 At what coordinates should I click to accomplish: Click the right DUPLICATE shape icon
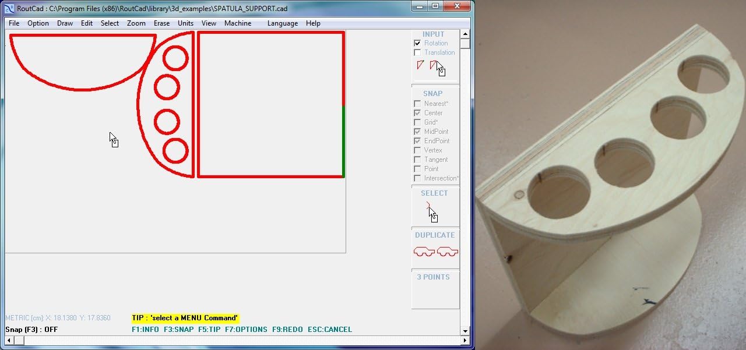tap(448, 252)
